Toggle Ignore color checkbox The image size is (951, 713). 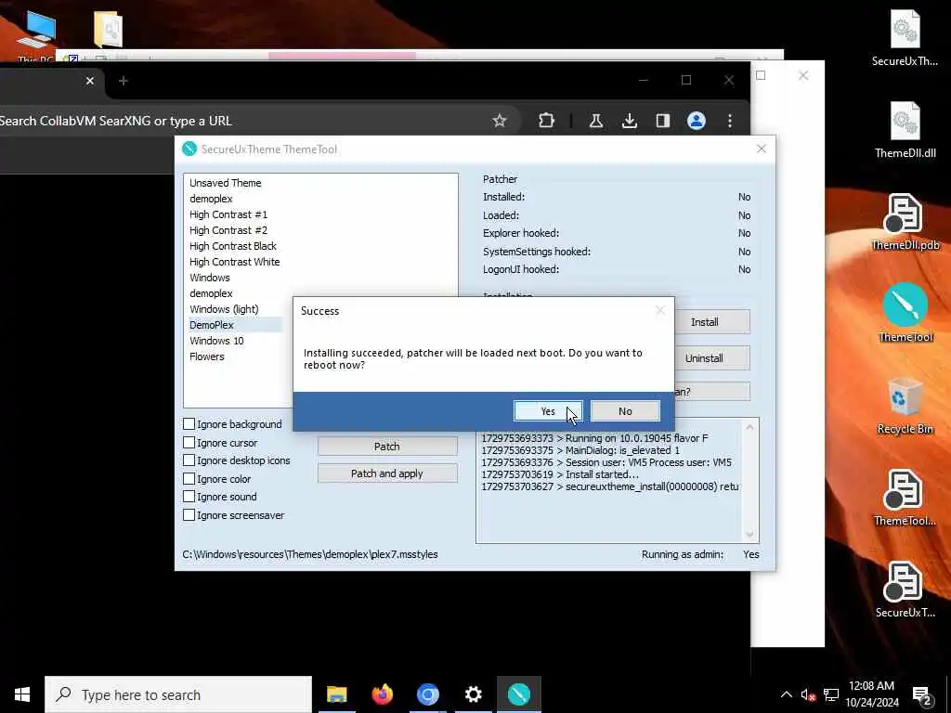click(x=189, y=478)
